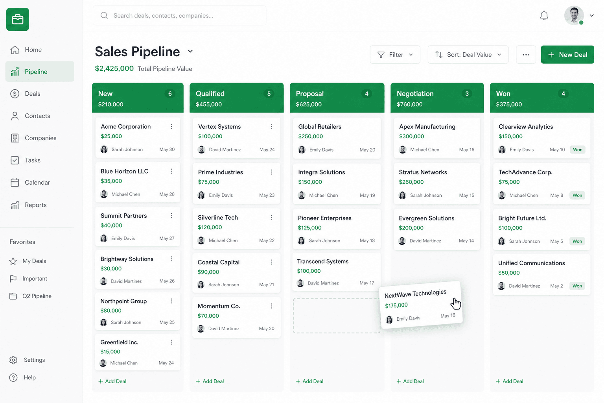Click the Pioneer Enterprises deal title
The height and width of the screenshot is (403, 604).
325,218
